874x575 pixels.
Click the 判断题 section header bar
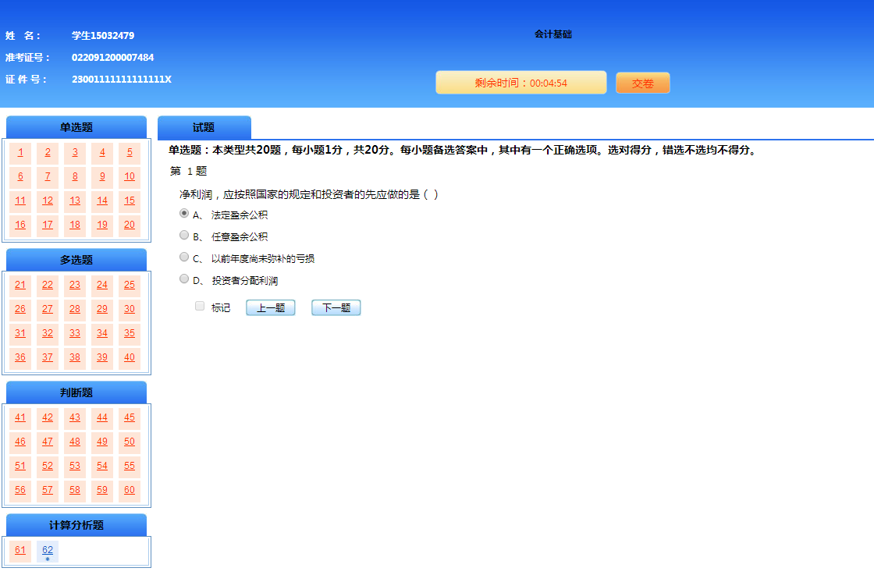(x=76, y=392)
